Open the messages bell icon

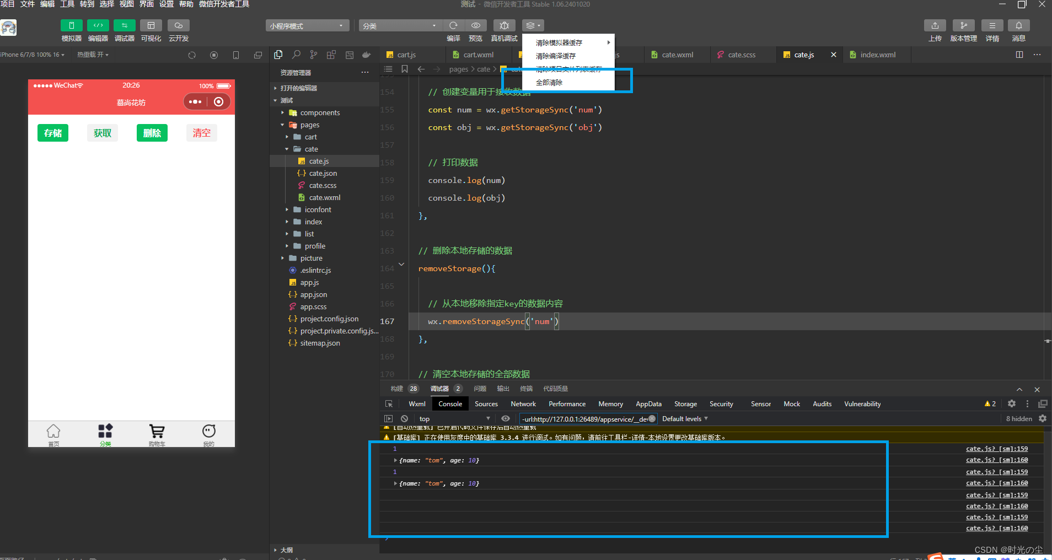coord(1018,25)
